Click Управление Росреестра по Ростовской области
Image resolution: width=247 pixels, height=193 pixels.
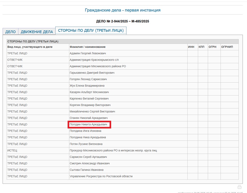101,176
